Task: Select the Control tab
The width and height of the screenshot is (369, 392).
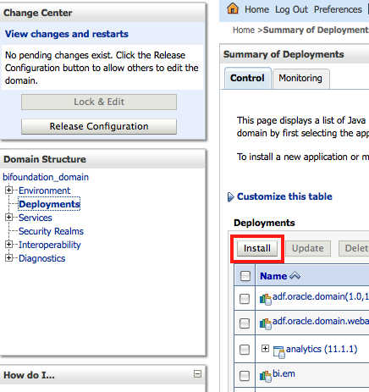Action: tap(247, 78)
